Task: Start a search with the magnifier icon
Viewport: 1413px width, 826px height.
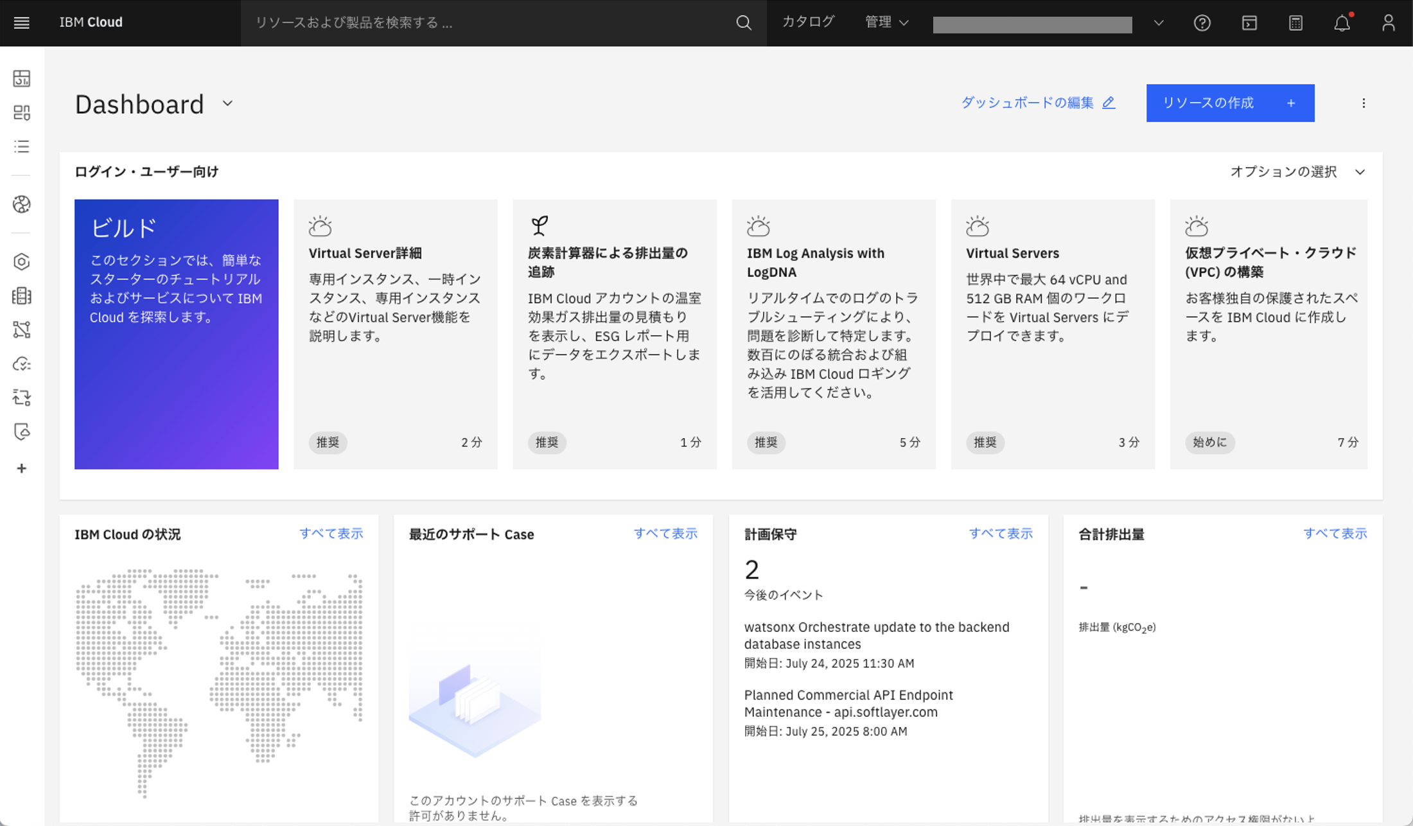Action: [x=743, y=22]
